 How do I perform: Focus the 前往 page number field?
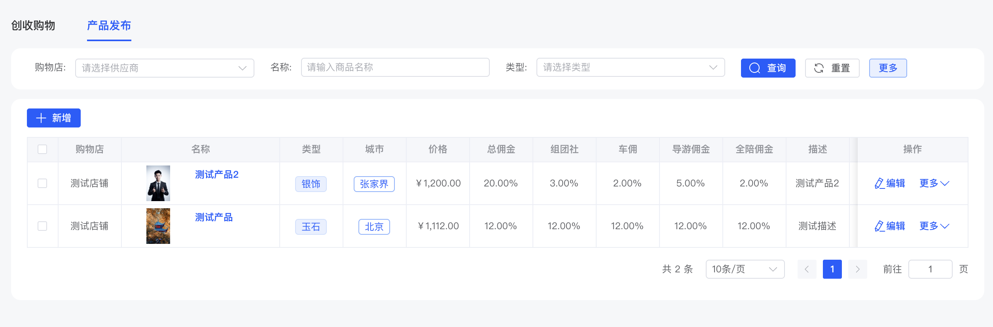click(x=930, y=269)
